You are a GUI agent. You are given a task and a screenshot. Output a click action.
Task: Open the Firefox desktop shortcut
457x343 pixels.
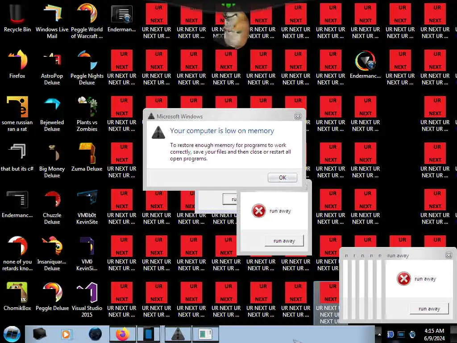(x=17, y=64)
